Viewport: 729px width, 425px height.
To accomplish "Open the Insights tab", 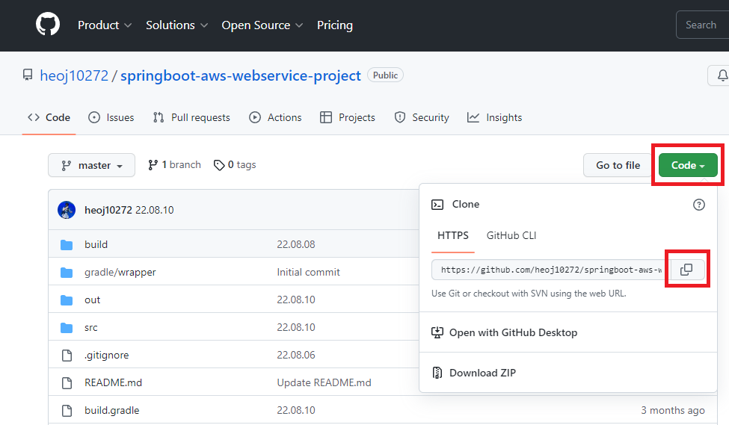I will coord(495,117).
